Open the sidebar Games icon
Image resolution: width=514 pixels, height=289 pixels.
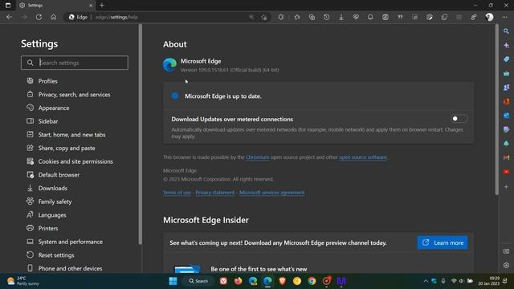[507, 88]
